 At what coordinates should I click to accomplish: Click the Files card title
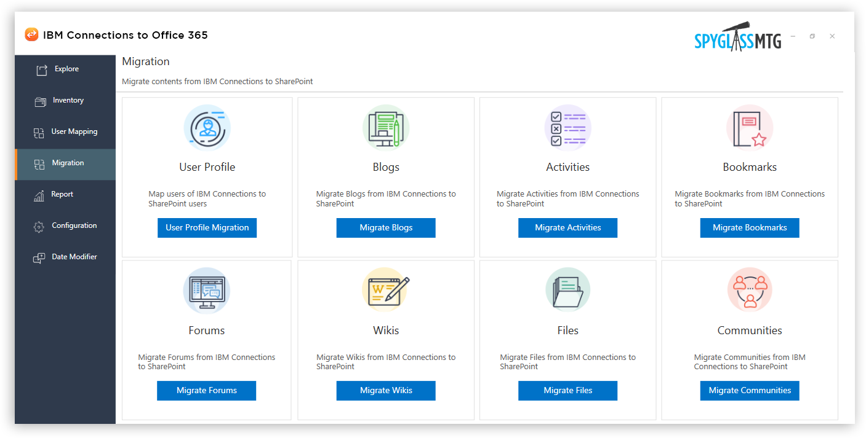[567, 330]
